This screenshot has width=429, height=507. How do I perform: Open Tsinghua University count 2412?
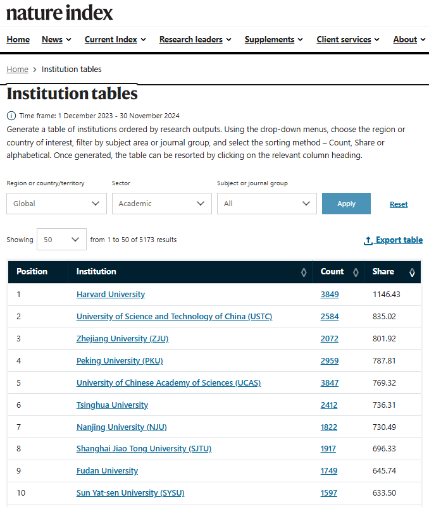(x=329, y=405)
